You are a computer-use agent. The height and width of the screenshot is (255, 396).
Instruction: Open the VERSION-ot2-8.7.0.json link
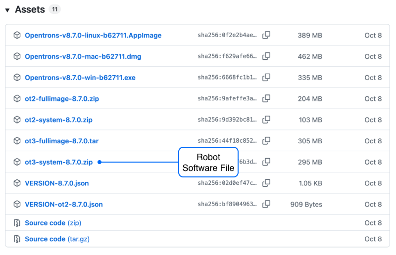[x=64, y=204]
